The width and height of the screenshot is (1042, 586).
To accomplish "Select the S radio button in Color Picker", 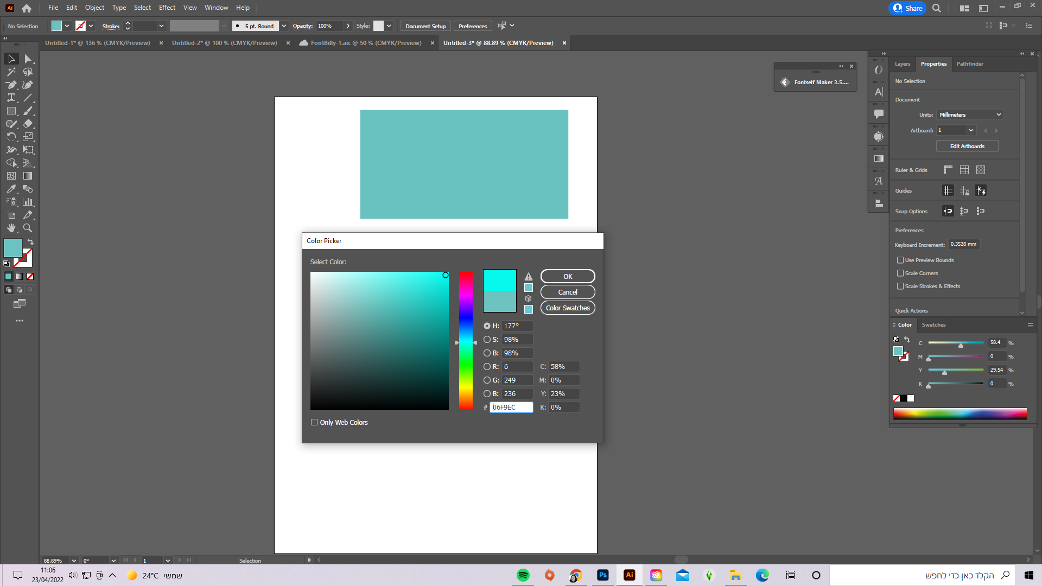I will click(487, 339).
